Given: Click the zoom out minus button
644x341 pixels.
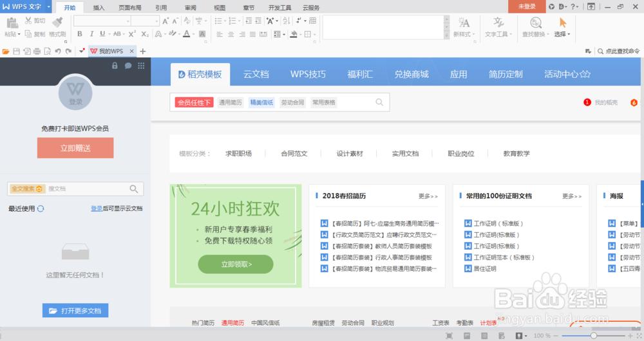Looking at the screenshot, I should click(x=556, y=336).
